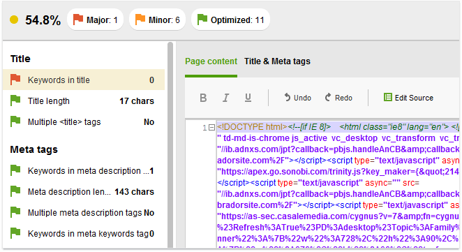Select the Keywords in title row
Viewport: 462px width, 252px height.
click(84, 80)
